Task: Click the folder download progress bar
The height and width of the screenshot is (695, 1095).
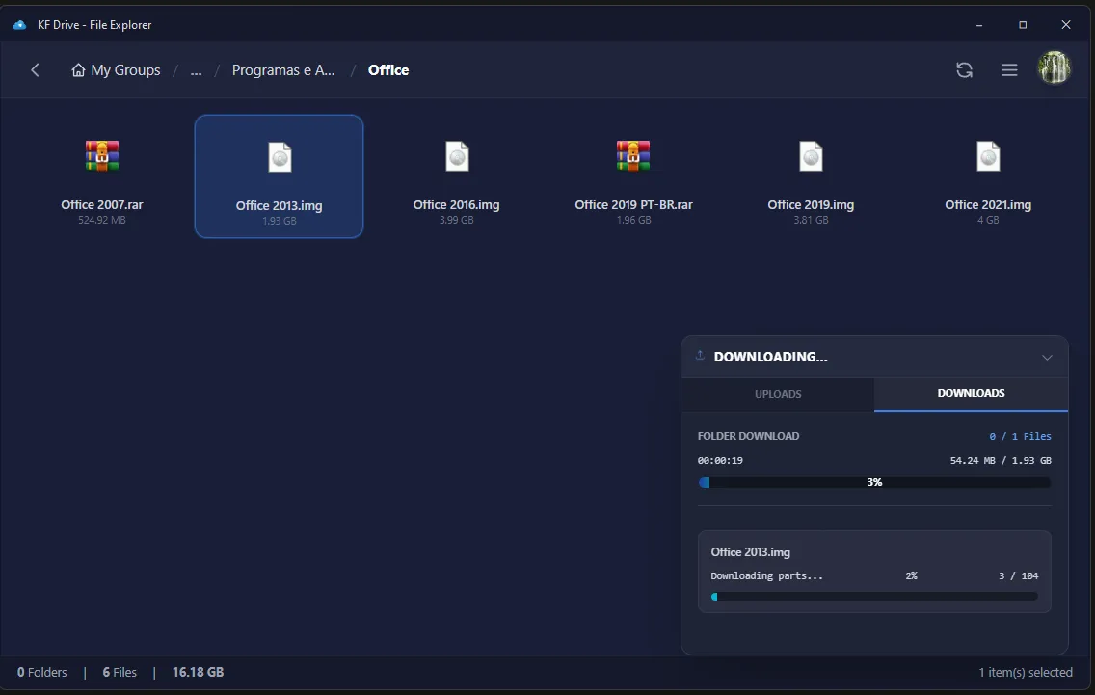Action: [874, 482]
